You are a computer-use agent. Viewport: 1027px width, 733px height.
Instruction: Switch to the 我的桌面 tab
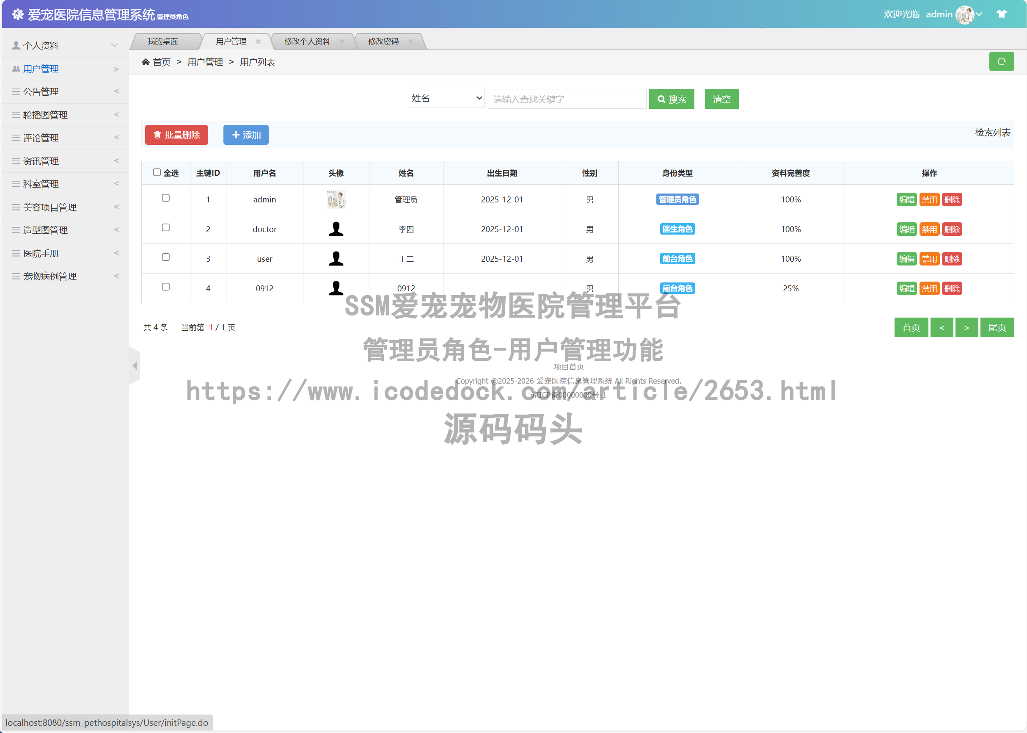coord(163,41)
